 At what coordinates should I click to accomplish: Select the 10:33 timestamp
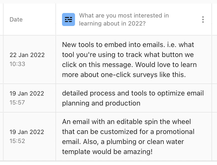click(x=17, y=64)
